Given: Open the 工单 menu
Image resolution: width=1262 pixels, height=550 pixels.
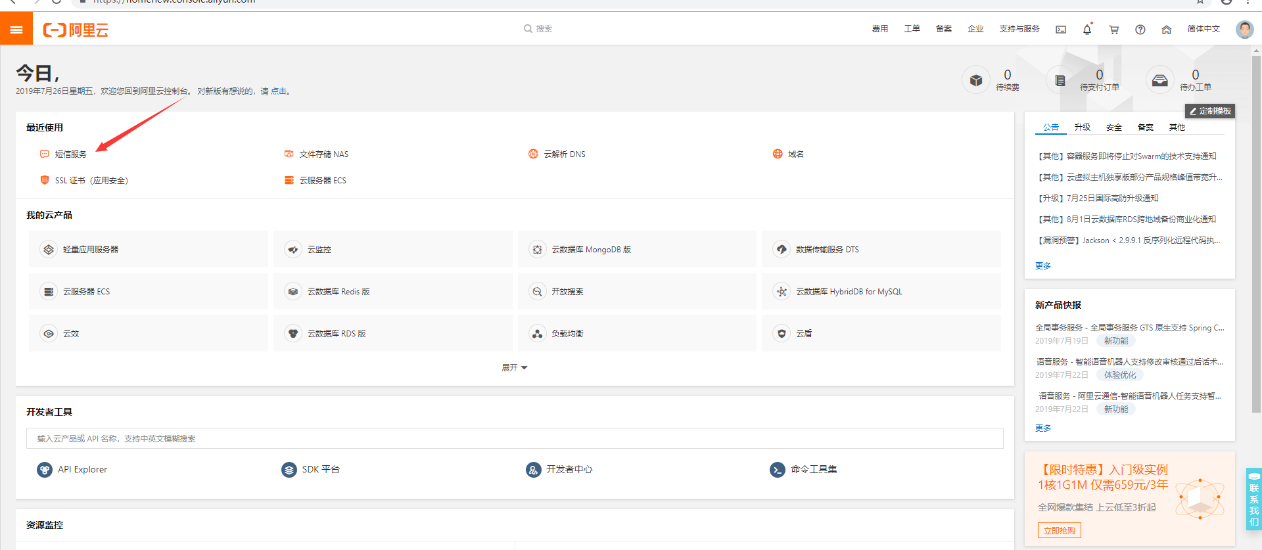Looking at the screenshot, I should pos(912,29).
